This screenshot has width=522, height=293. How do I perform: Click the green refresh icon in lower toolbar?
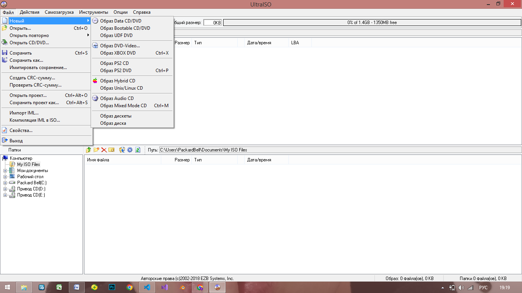coord(138,150)
